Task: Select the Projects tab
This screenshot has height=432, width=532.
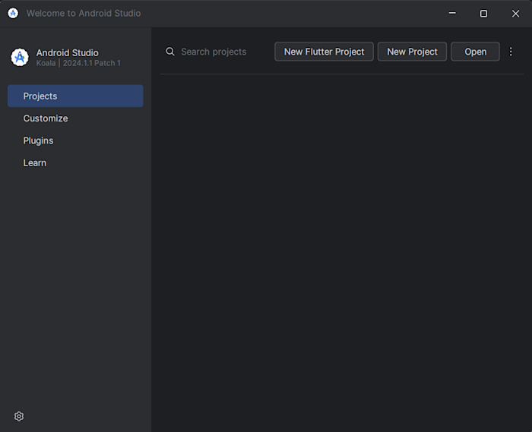Action: pos(75,96)
